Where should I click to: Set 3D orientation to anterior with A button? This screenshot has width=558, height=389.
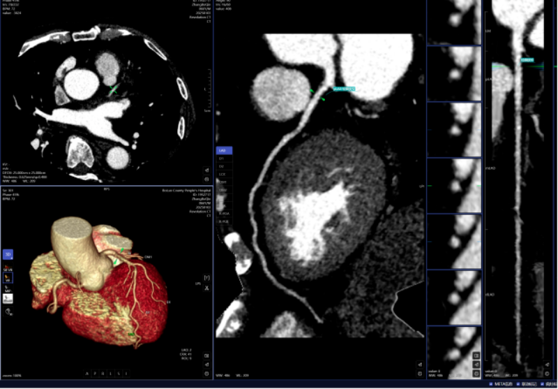[x=88, y=374]
